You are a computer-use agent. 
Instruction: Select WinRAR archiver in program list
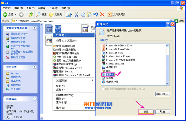(113, 64)
